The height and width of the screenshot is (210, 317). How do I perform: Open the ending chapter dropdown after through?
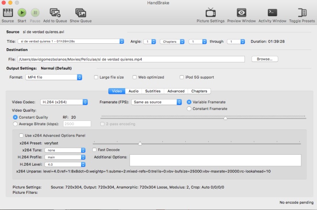pos(236,41)
